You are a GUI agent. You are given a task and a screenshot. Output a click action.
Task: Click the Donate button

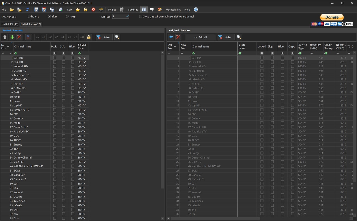(332, 17)
